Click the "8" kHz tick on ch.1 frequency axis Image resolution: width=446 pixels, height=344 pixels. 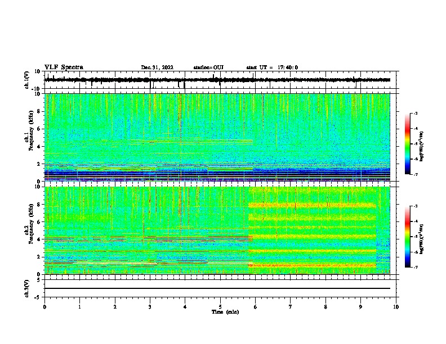tap(39, 111)
